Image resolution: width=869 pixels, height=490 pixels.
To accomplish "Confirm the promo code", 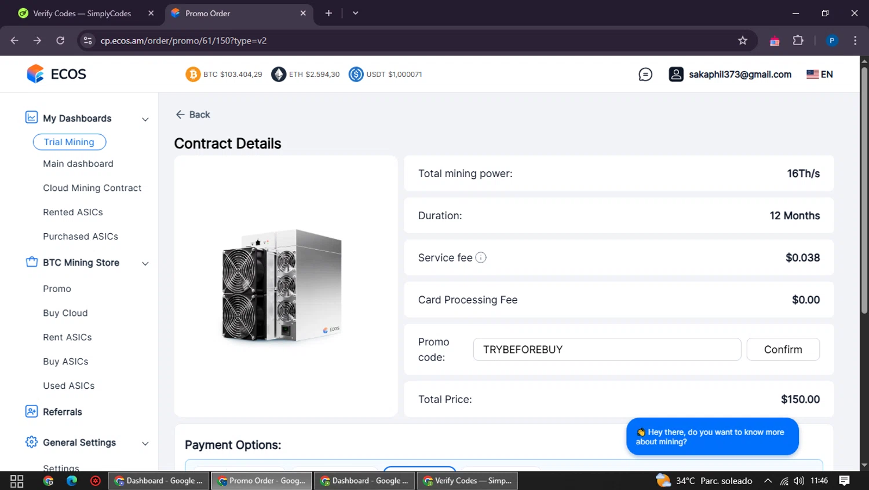I will (x=783, y=349).
